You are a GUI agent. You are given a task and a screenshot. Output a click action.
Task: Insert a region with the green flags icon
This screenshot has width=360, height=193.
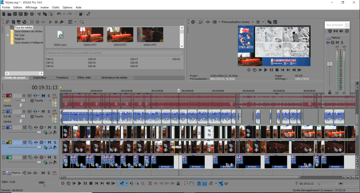click(x=191, y=183)
